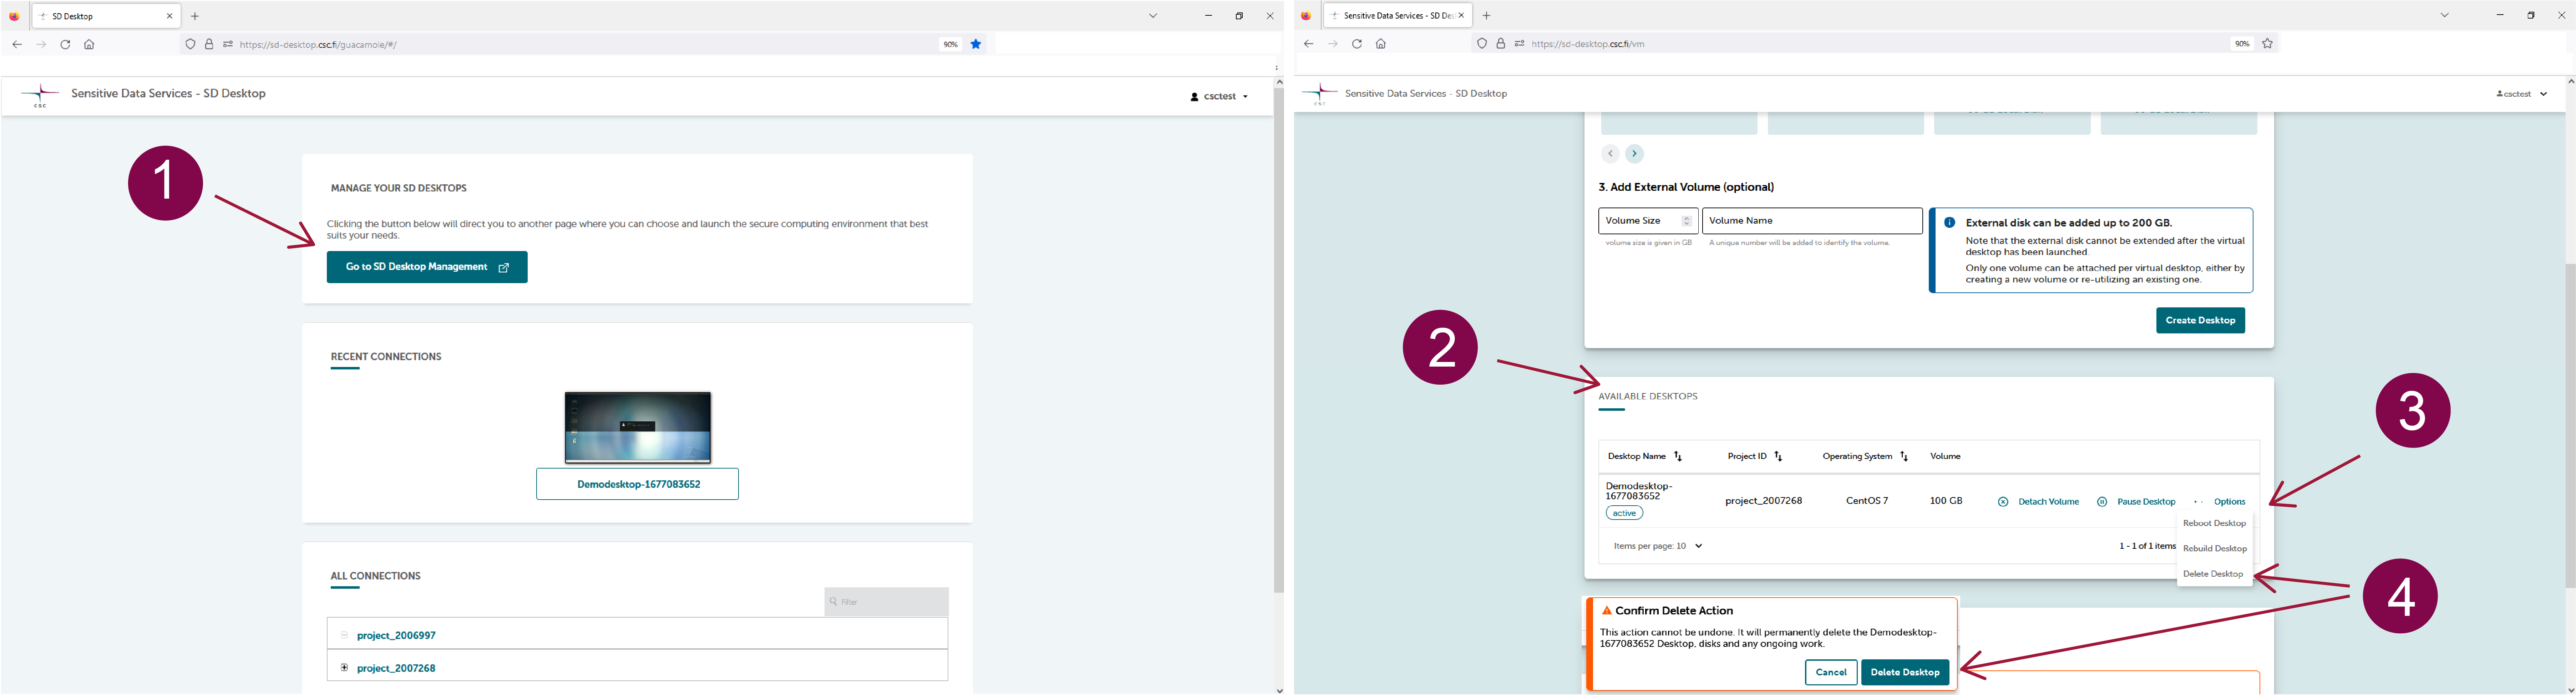Image resolution: width=2576 pixels, height=695 pixels.
Task: Click warning icon in Confirm Delete Action dialog
Action: pyautogui.click(x=1607, y=611)
